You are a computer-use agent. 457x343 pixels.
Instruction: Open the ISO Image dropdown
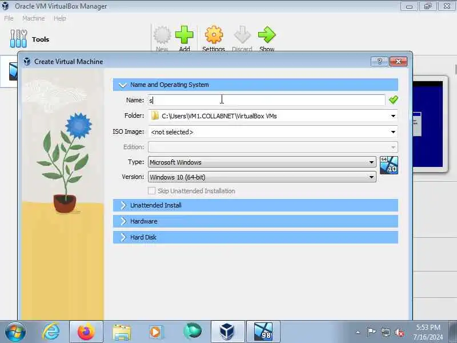(393, 132)
